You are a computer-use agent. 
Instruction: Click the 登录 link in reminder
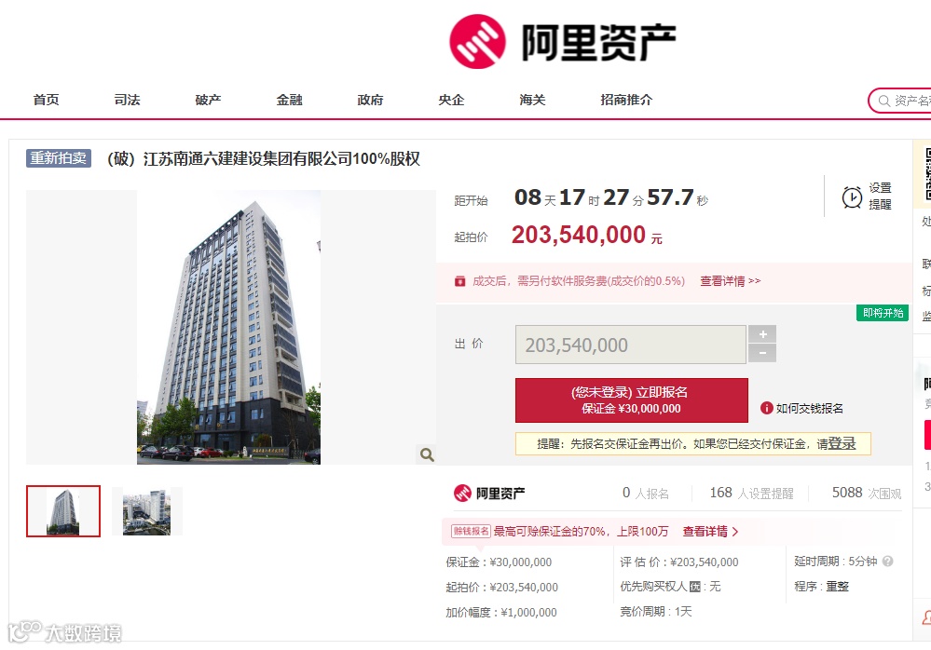(x=842, y=443)
